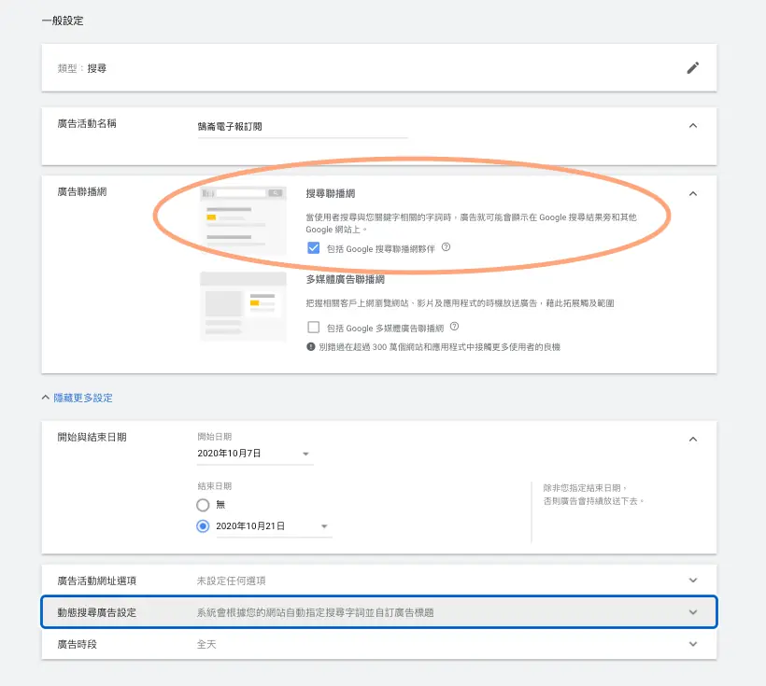Click the 廣告活動名稱 label
Viewport: 766px width, 686px height.
87,123
